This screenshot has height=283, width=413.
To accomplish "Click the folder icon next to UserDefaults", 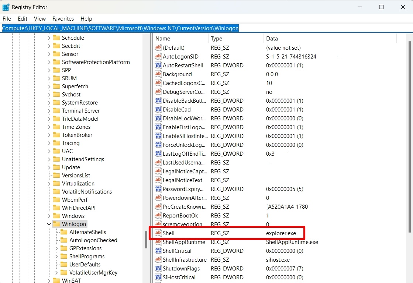I will click(x=64, y=264).
